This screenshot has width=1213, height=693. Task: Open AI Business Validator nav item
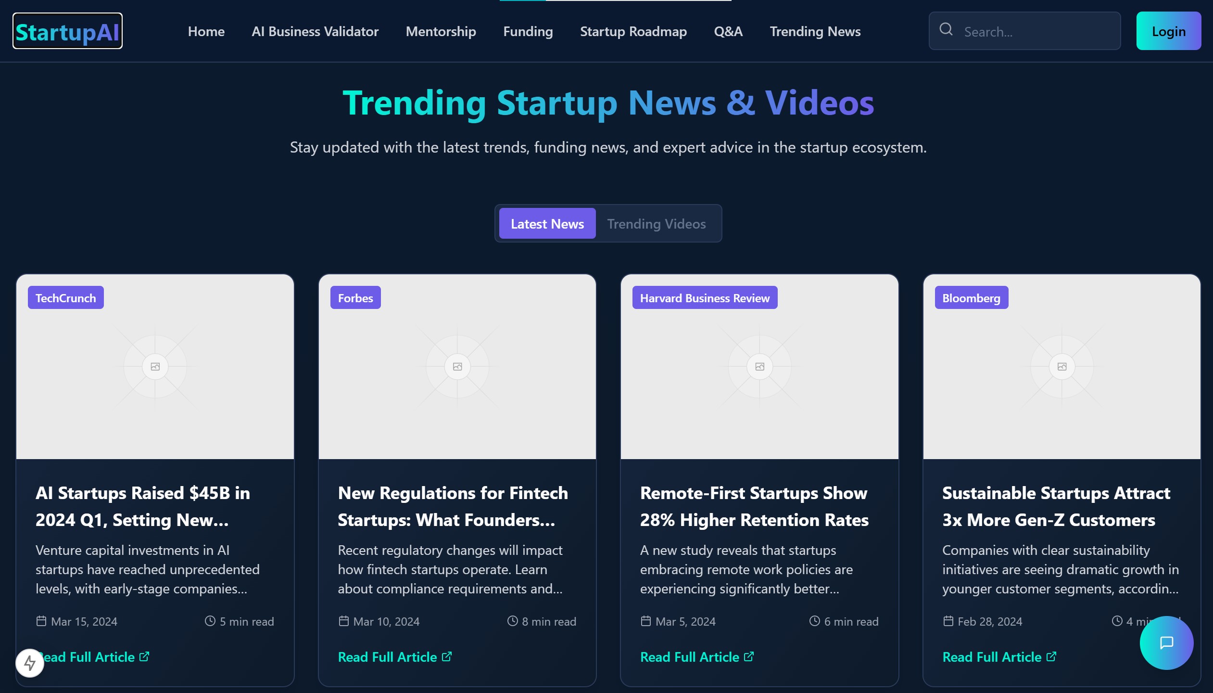coord(315,32)
